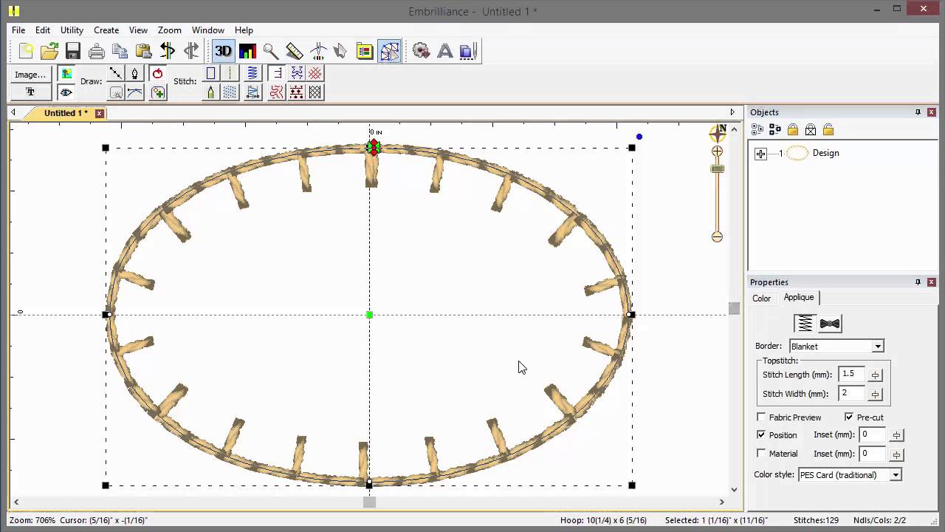Click the Stitch Length input field
This screenshot has height=532, width=945.
[852, 375]
